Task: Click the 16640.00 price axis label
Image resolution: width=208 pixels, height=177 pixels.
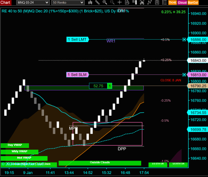Action: tap(198, 158)
